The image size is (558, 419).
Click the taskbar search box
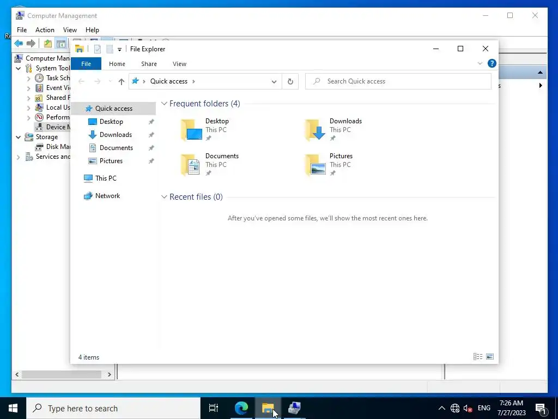pos(113,408)
